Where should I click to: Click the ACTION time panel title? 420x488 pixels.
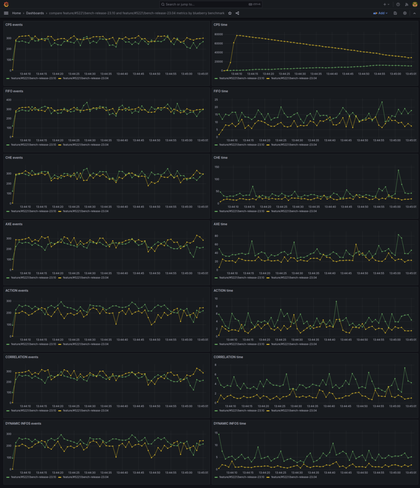(223, 291)
